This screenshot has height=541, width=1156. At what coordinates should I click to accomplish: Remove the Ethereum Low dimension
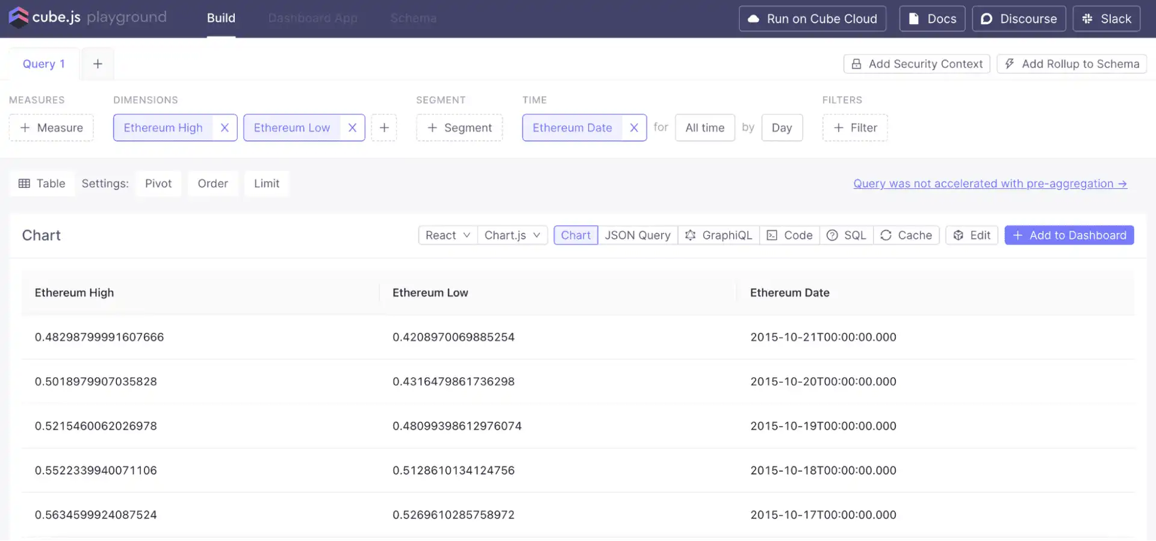pyautogui.click(x=352, y=128)
